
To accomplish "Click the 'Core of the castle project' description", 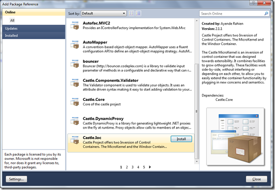I will pyautogui.click(x=102, y=104).
